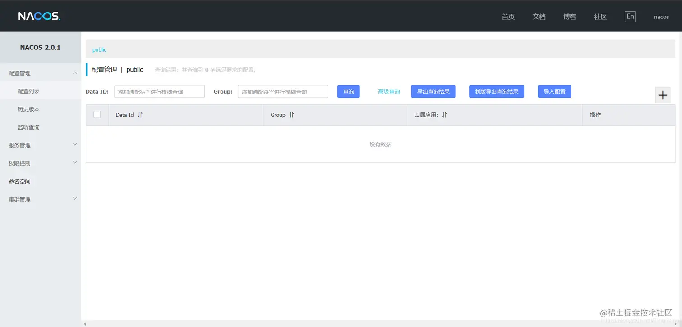The height and width of the screenshot is (327, 682).
Task: Sort by the 归属应用 column
Action: coord(444,115)
